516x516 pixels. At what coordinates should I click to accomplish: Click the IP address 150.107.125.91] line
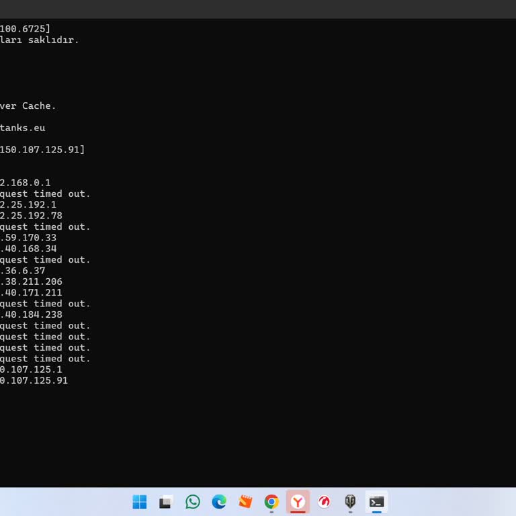[x=42, y=150]
